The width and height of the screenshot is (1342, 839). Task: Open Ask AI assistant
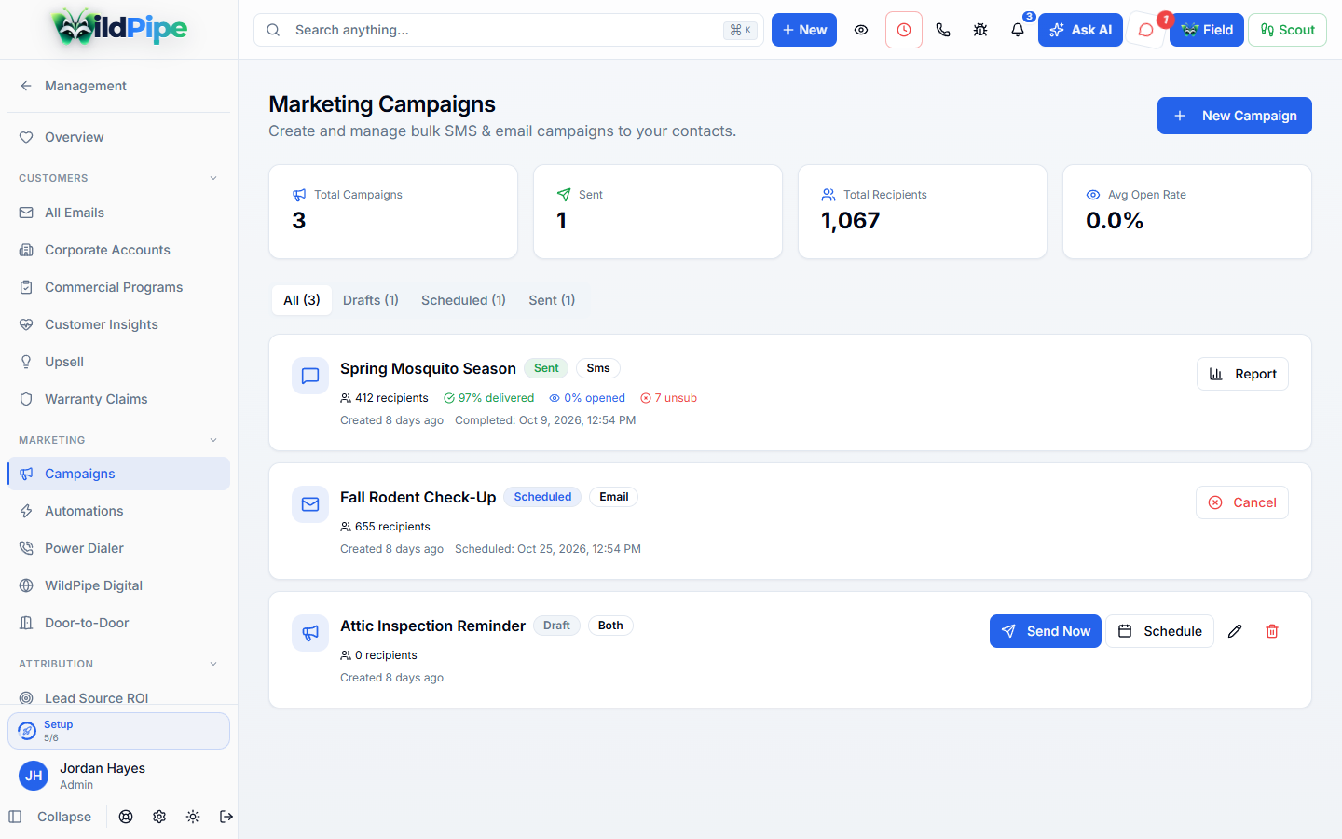tap(1080, 30)
